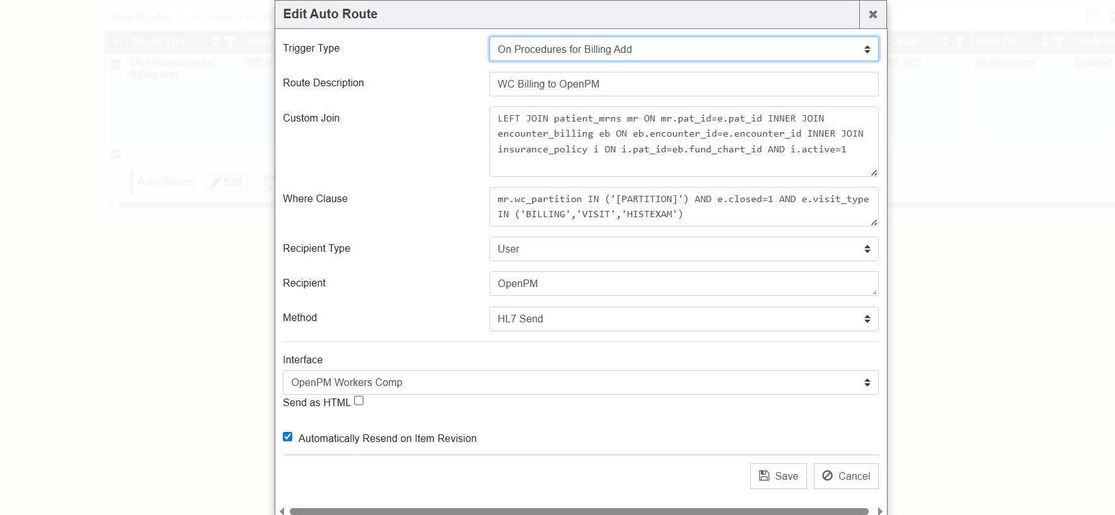Enable the Send as HTML checkbox
This screenshot has width=1115, height=515.
pos(359,400)
